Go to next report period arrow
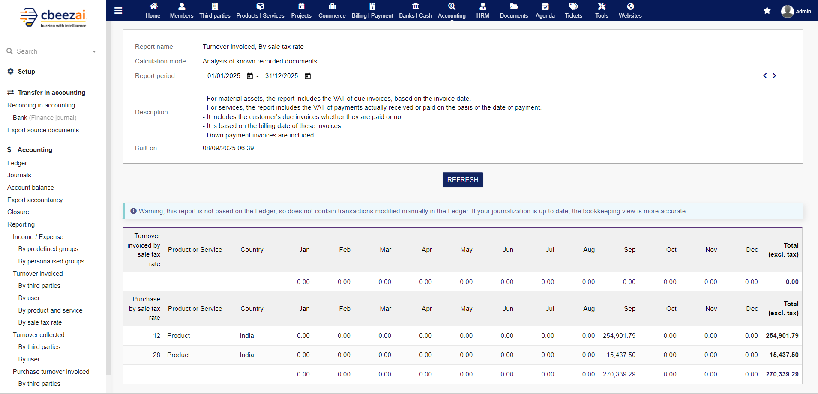This screenshot has height=394, width=818. [774, 76]
